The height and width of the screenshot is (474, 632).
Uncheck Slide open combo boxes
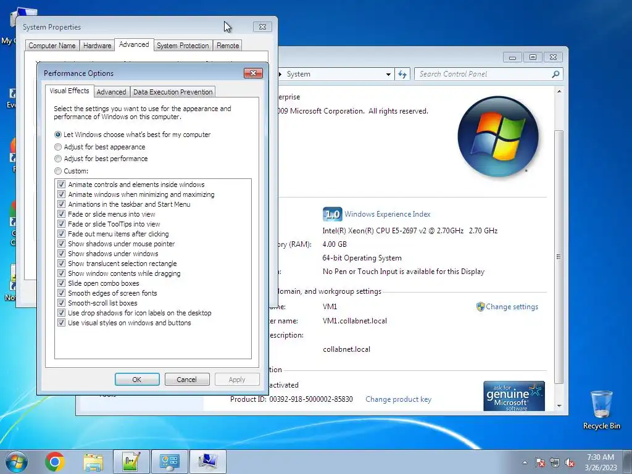pos(61,283)
